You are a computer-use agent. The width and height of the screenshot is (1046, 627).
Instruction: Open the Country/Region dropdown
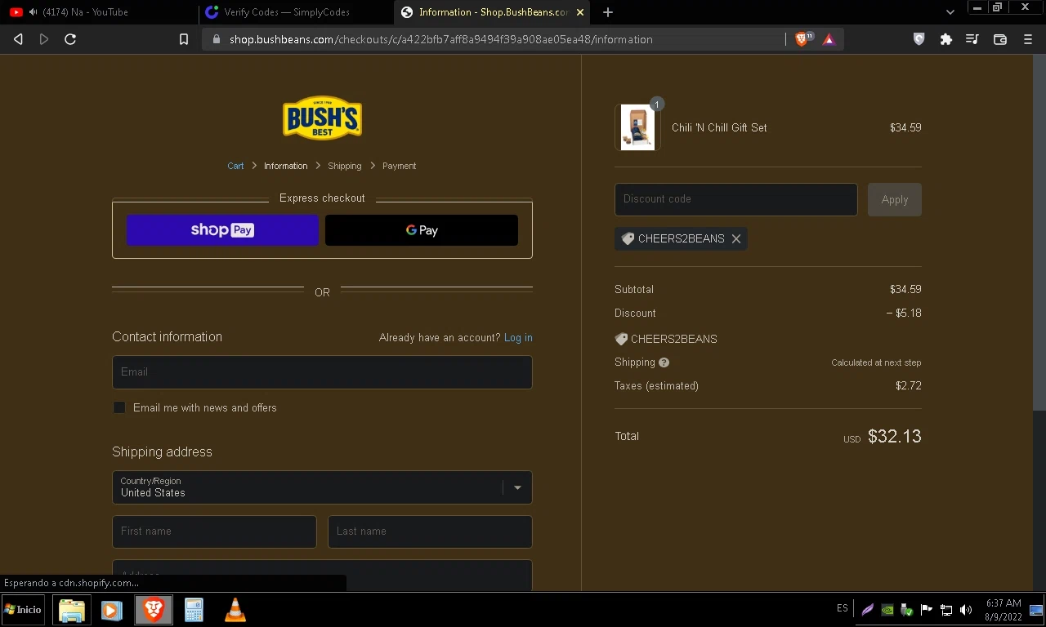322,487
